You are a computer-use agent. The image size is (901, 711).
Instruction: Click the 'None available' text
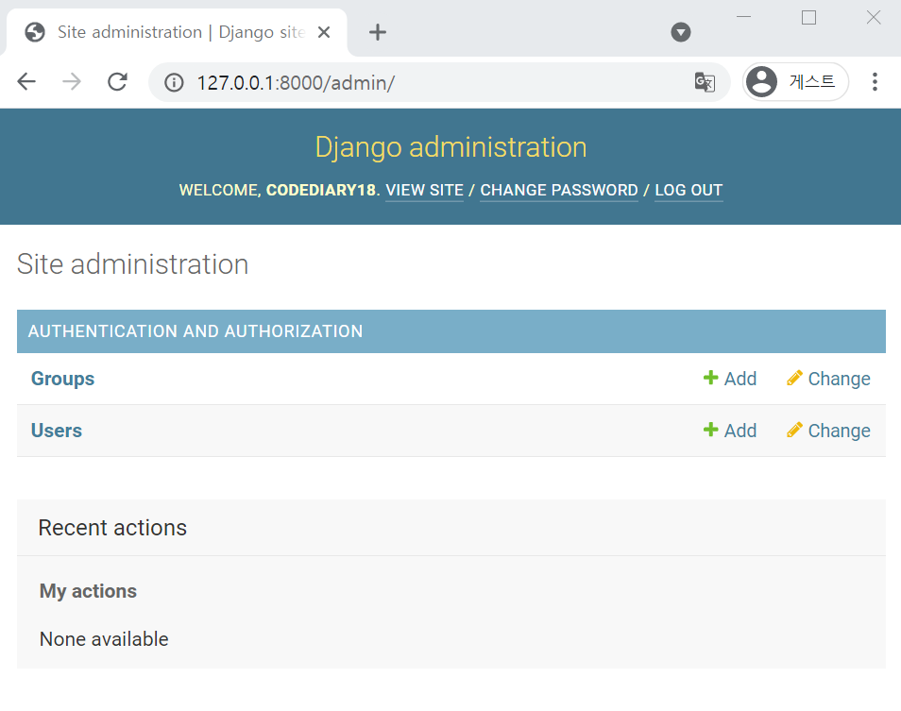pos(104,638)
